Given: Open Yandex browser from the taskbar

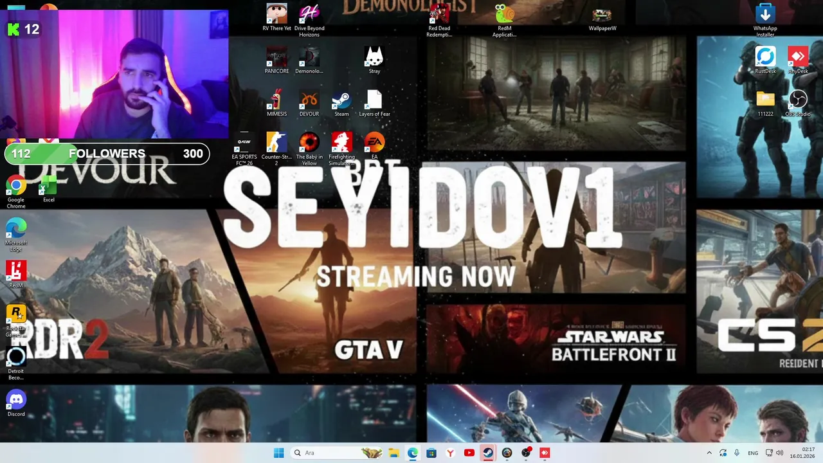Looking at the screenshot, I should 450,453.
